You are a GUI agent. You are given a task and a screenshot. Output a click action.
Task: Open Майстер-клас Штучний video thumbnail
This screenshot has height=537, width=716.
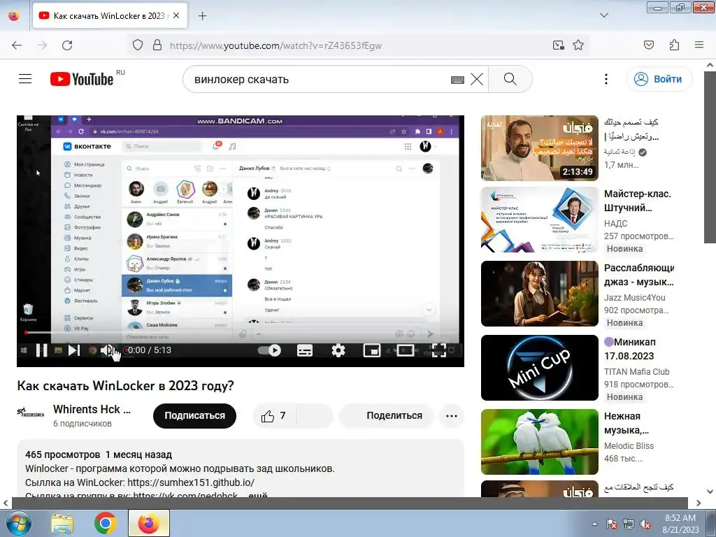pos(540,220)
